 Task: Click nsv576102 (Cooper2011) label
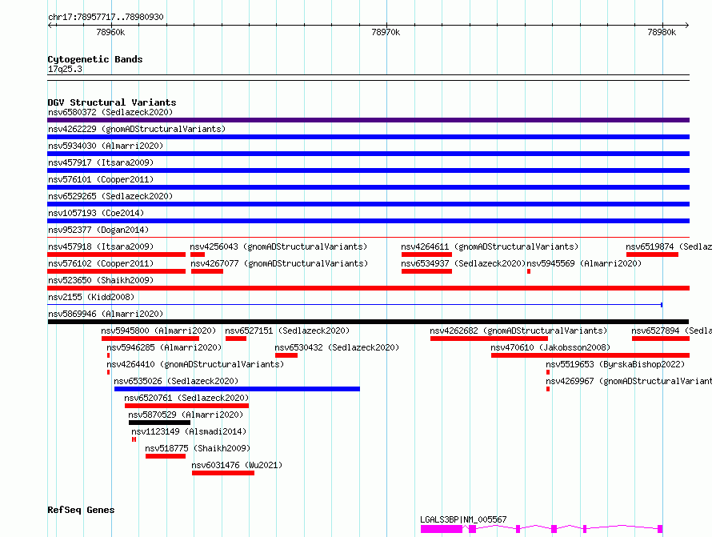[101, 263]
